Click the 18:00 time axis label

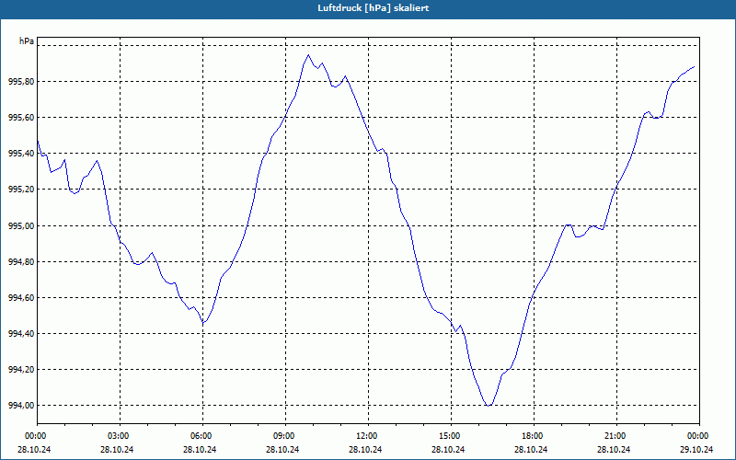pyautogui.click(x=535, y=436)
